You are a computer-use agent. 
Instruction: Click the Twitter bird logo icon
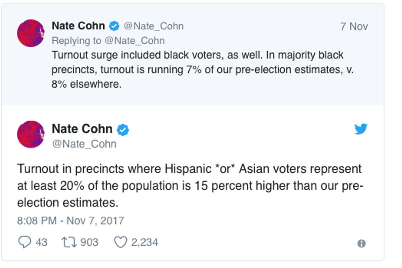click(361, 129)
